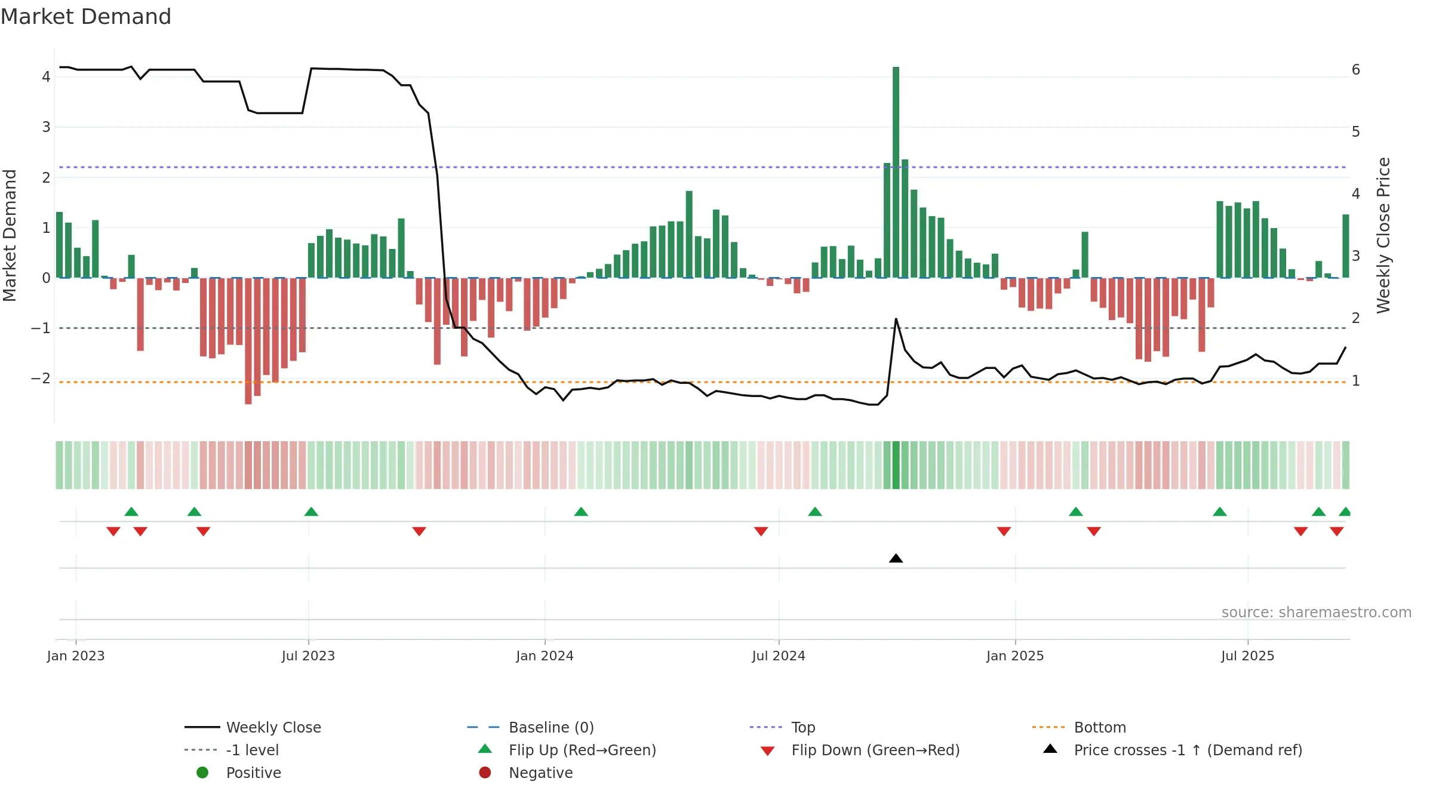Toggle the green Positive legend dot
The image size is (1433, 806).
tap(202, 773)
